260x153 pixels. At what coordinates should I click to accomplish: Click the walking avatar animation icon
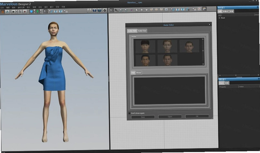(20, 12)
